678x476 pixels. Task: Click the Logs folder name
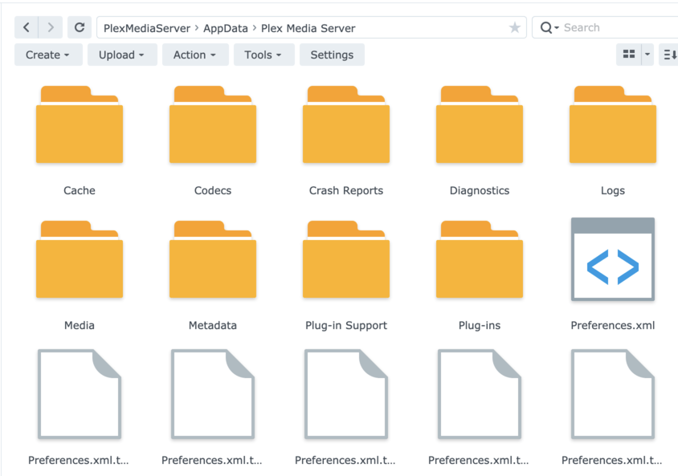coord(613,190)
